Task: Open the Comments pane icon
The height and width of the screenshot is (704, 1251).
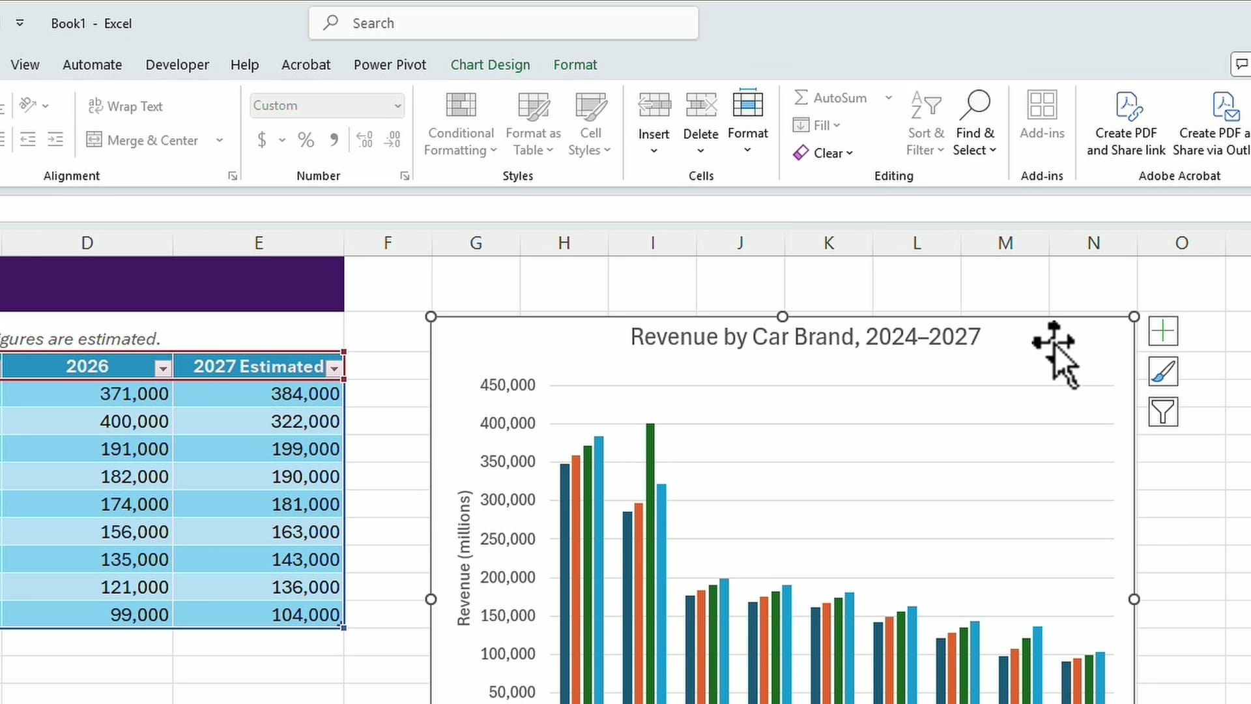Action: coord(1241,64)
